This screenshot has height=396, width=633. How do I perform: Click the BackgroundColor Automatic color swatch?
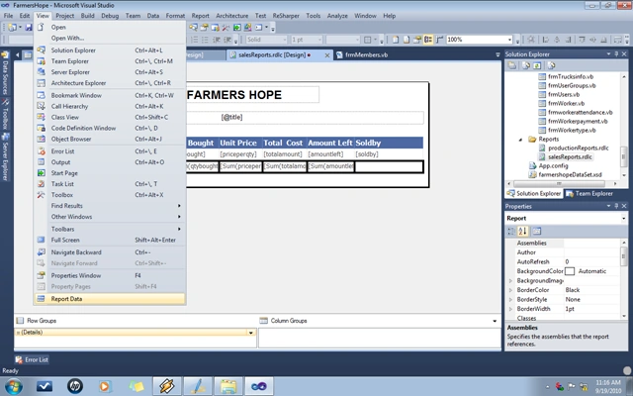tap(570, 271)
